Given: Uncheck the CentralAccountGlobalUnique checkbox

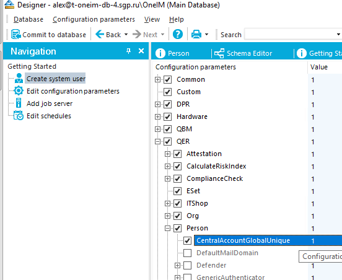Looking at the screenshot, I should tap(187, 241).
